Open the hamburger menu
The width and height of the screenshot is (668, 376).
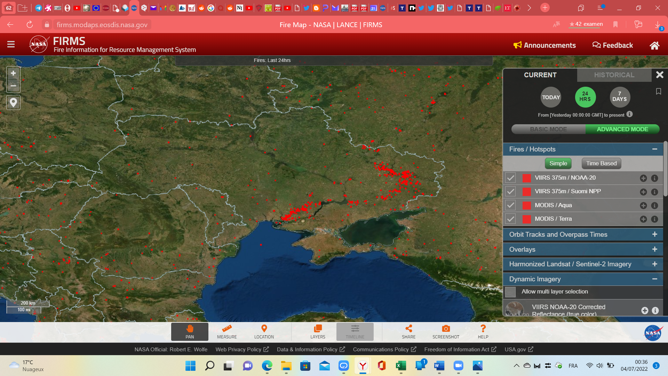(11, 44)
